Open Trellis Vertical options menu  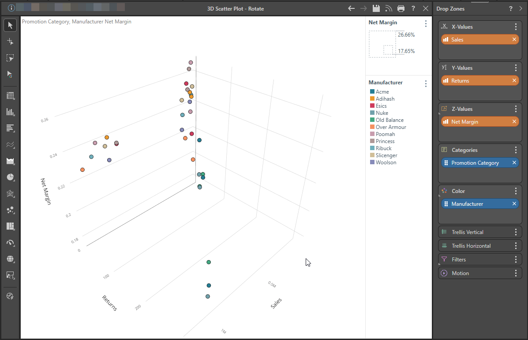(x=516, y=232)
